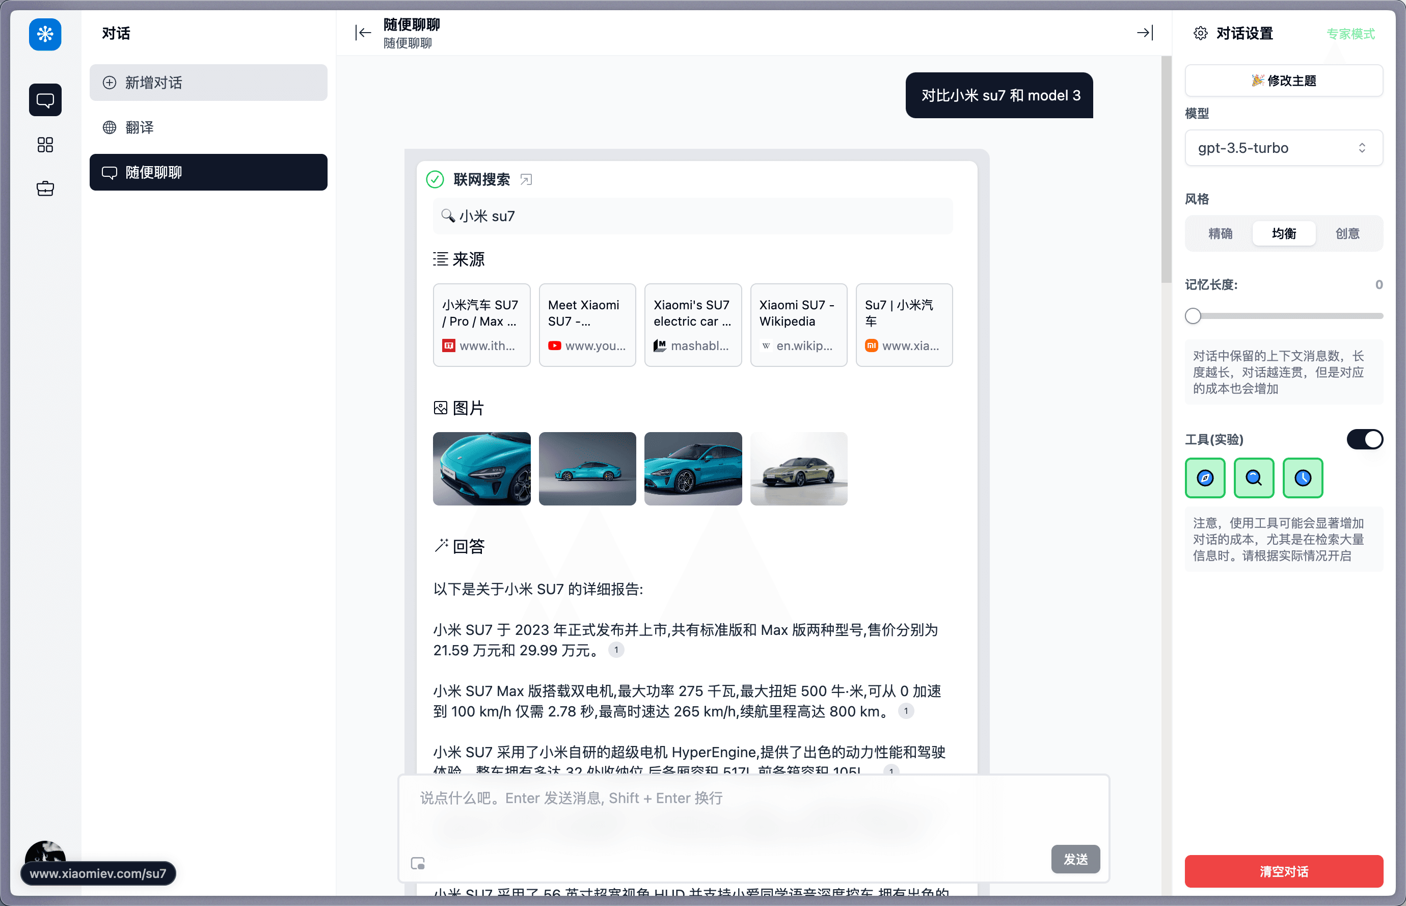
Task: Toggle the web search magnifier tool
Action: (1254, 477)
